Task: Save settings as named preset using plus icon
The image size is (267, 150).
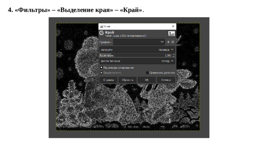Action: [168, 42]
